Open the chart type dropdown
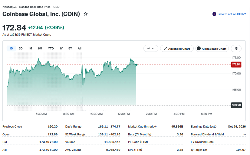Screen dimensions: 250x155 point(151,49)
